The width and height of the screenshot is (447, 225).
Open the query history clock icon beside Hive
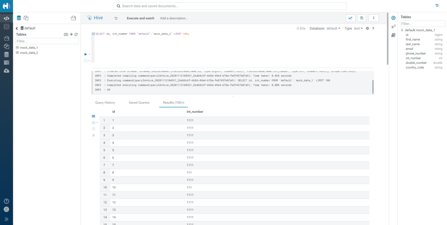click(116, 18)
